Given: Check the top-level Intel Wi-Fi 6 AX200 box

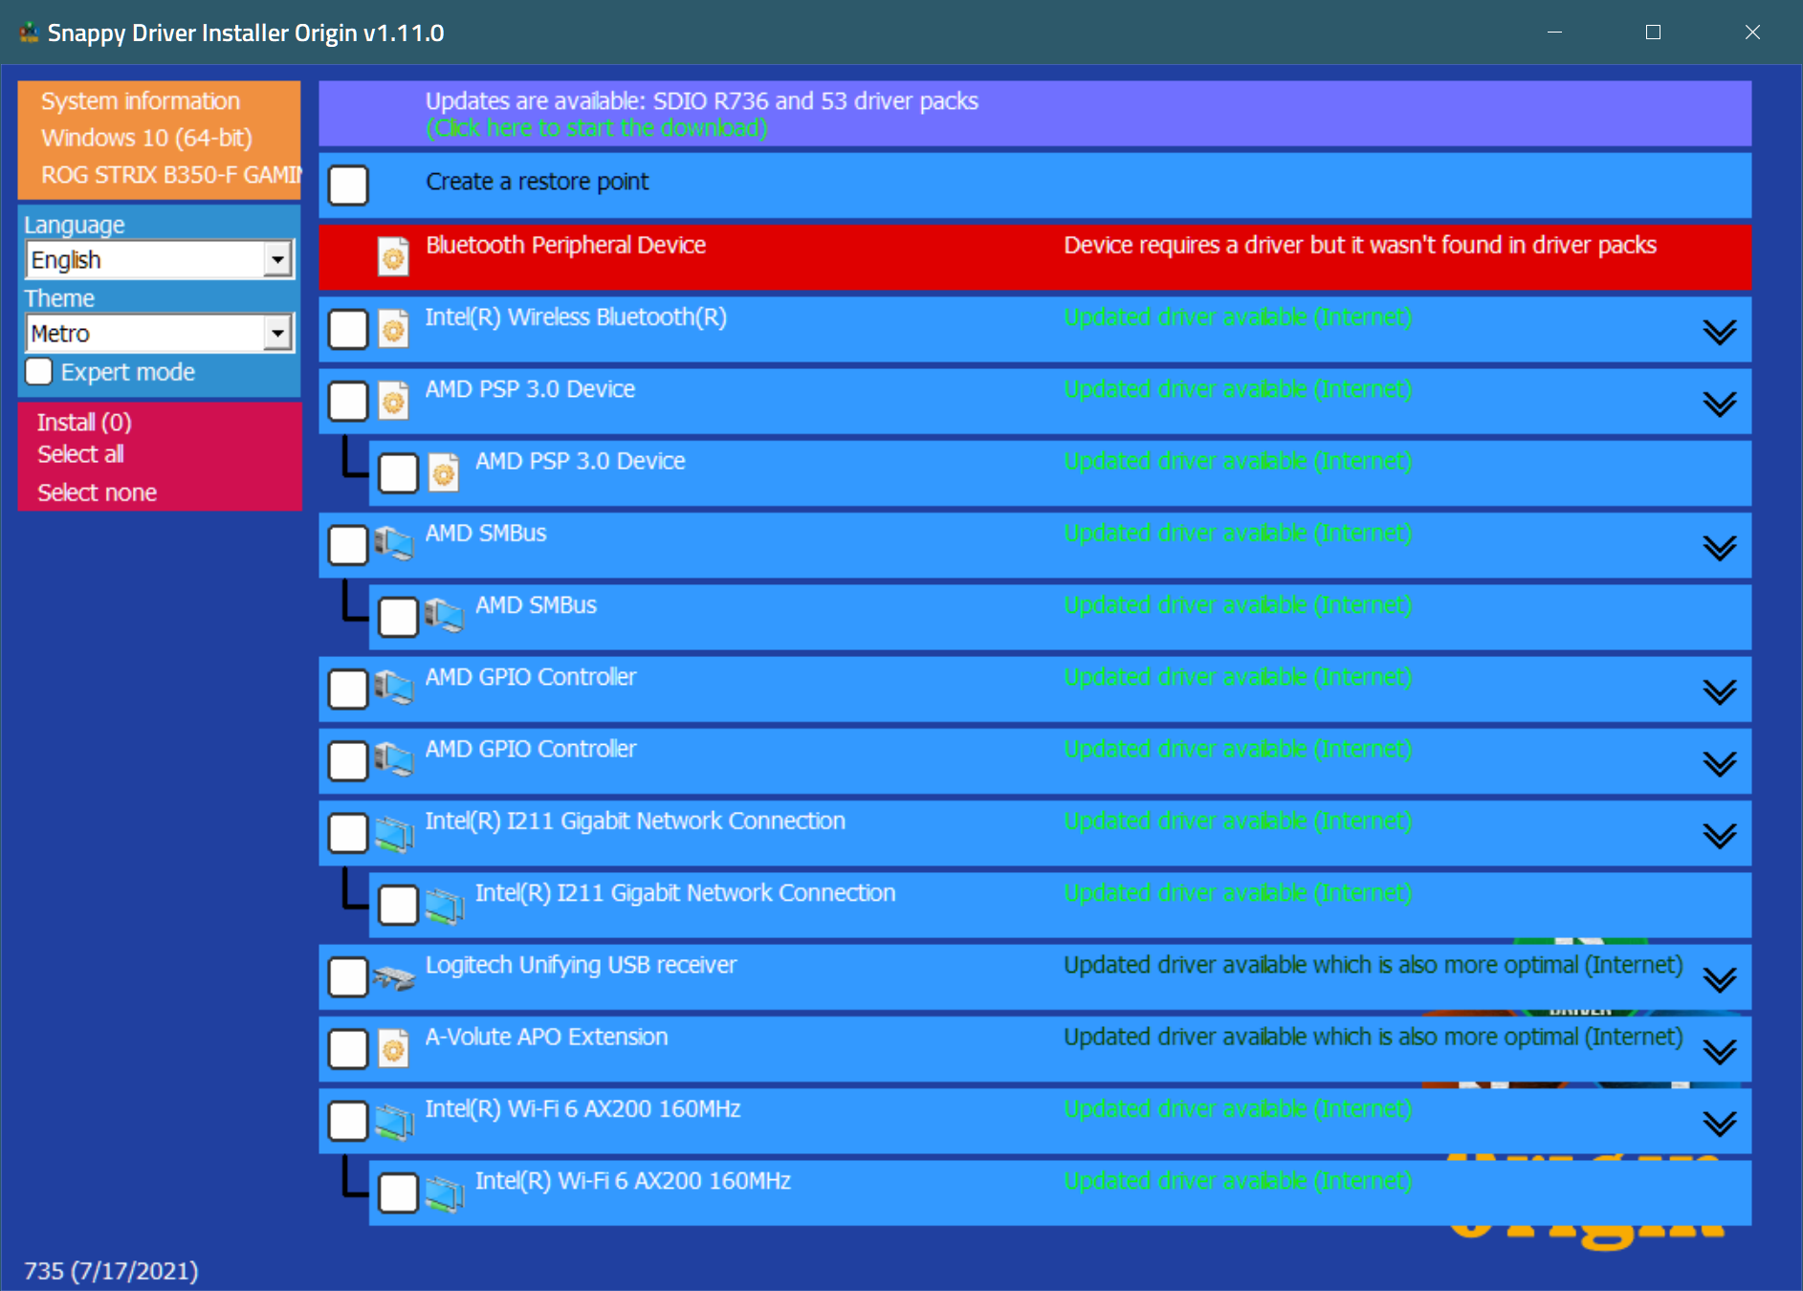Looking at the screenshot, I should point(348,1120).
